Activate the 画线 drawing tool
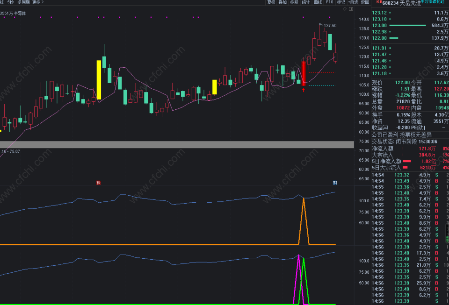This screenshot has width=449, height=305. coord(318,2)
